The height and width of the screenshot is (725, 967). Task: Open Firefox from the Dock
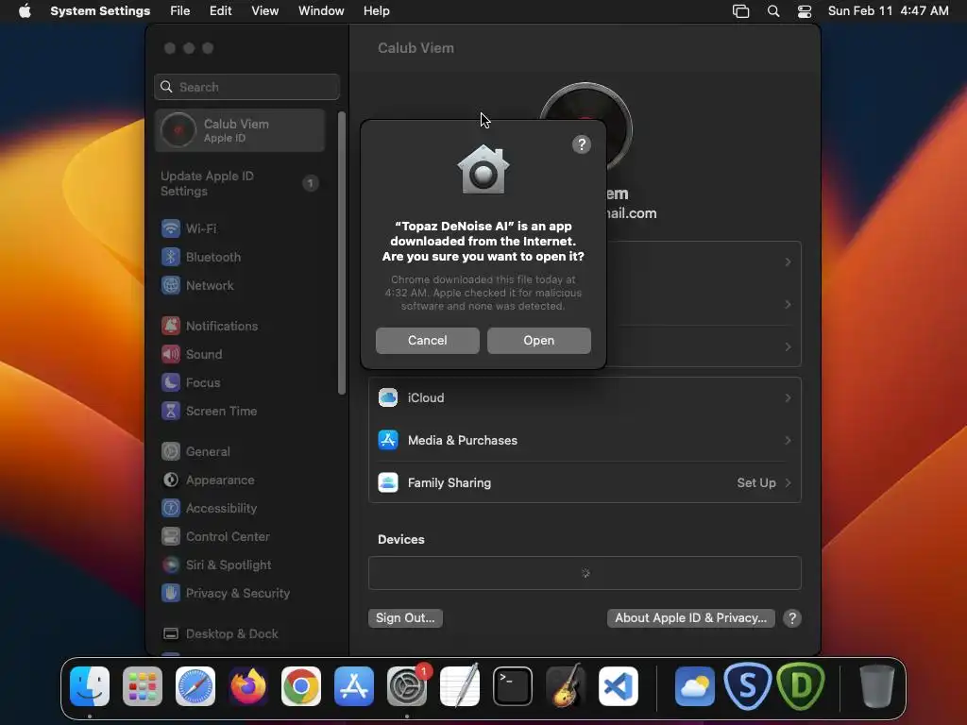tap(248, 686)
